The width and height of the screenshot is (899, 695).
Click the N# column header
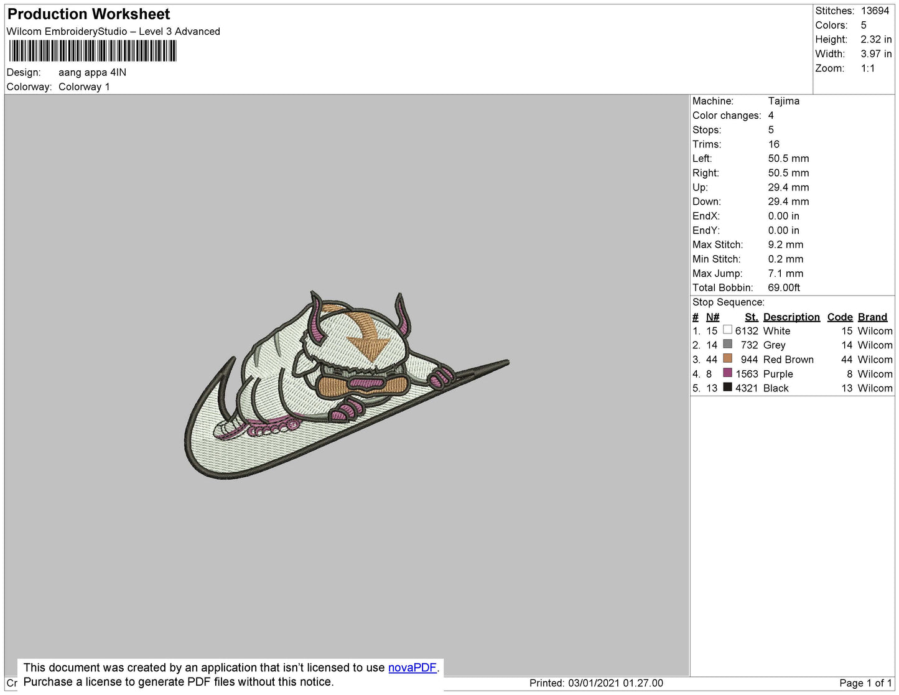[x=712, y=317]
